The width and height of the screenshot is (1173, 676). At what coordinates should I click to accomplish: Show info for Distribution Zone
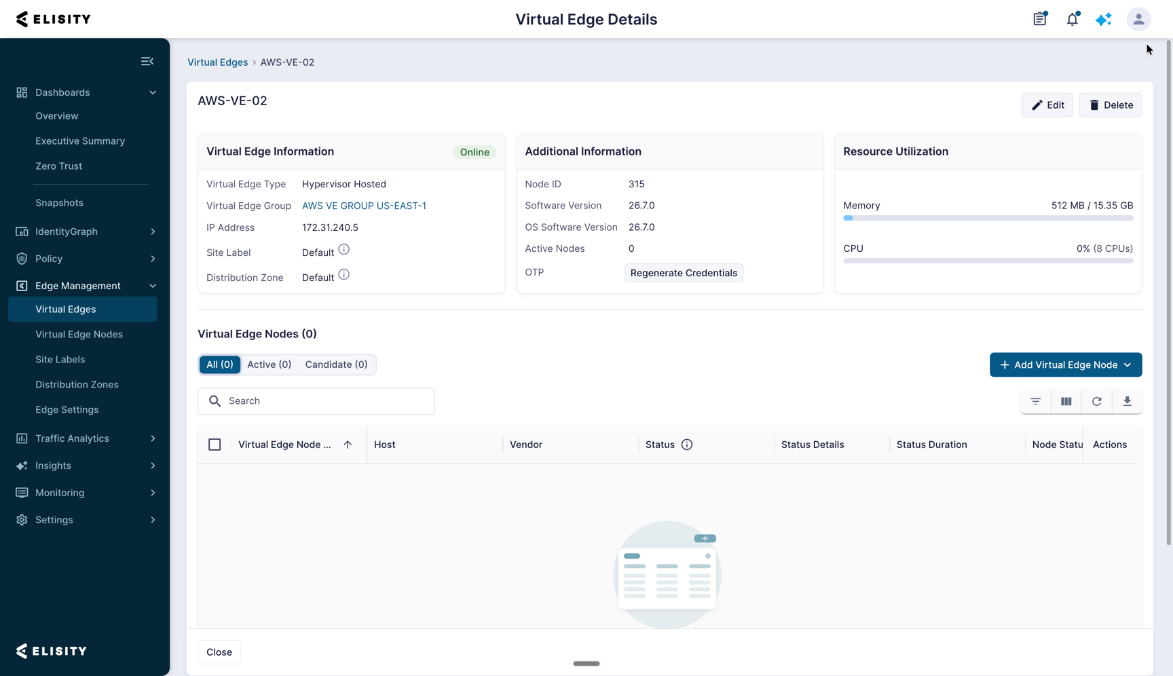[x=344, y=275]
